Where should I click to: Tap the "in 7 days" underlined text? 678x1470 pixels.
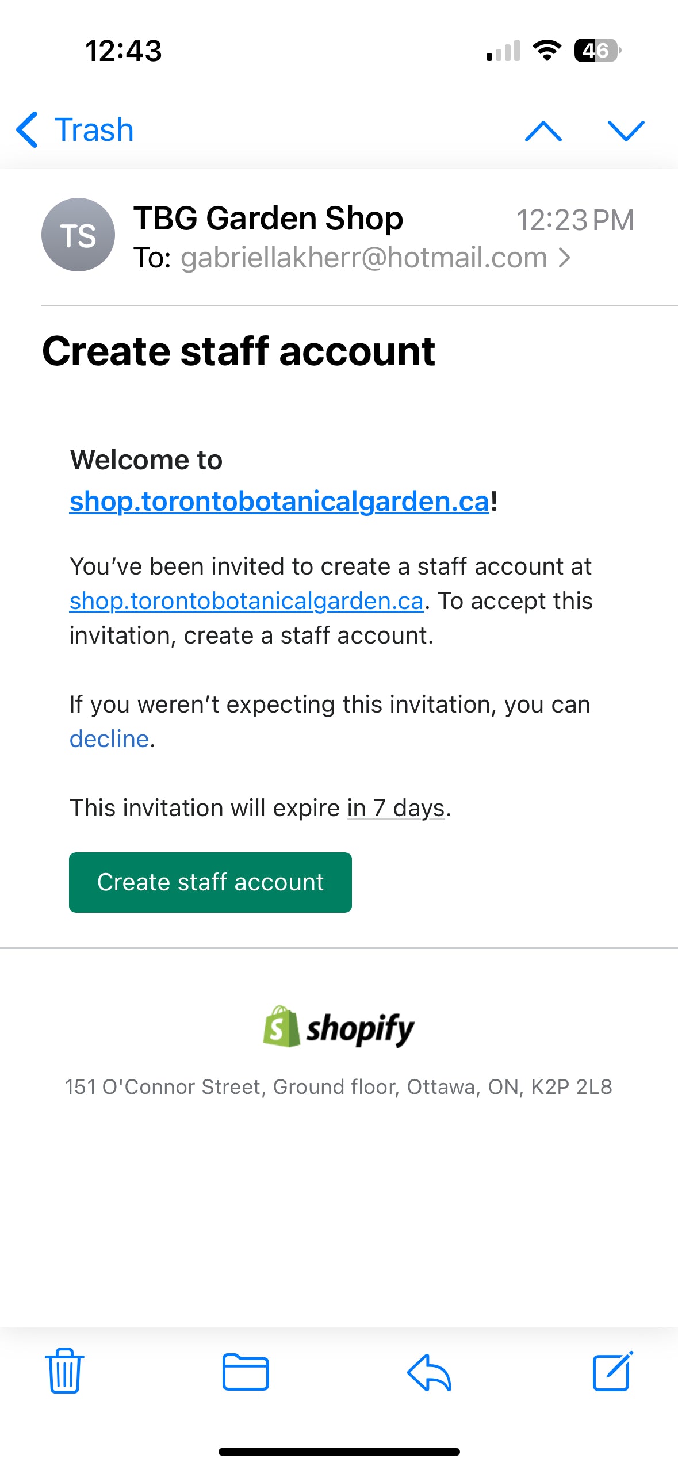tap(396, 808)
